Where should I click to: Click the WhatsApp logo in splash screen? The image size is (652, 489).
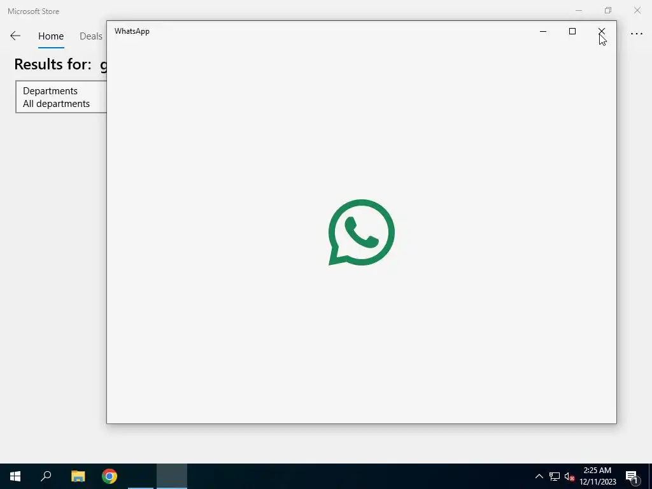click(362, 232)
